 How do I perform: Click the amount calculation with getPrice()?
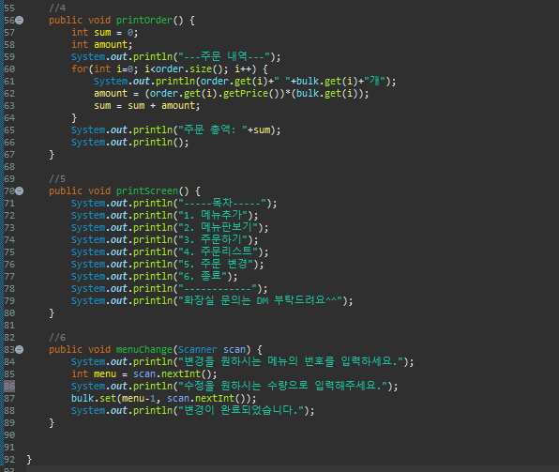tap(232, 94)
